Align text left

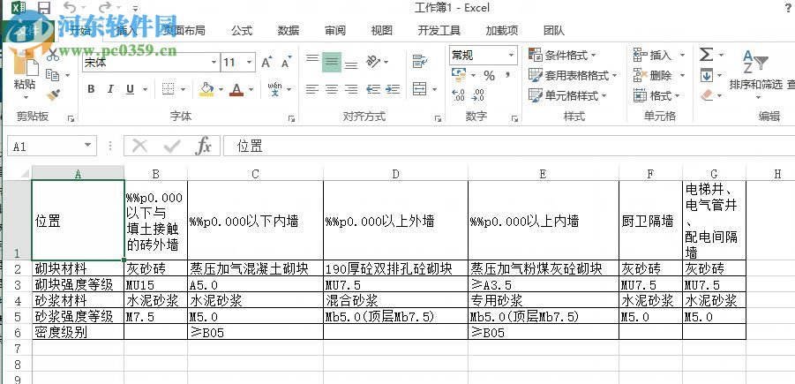(312, 89)
